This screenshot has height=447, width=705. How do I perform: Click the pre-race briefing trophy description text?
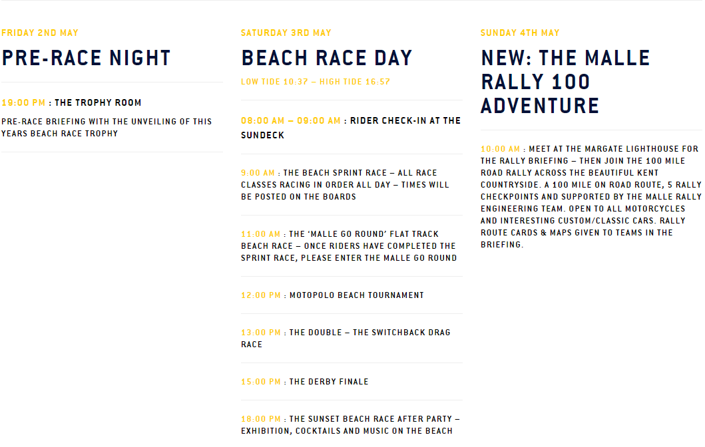pos(107,128)
